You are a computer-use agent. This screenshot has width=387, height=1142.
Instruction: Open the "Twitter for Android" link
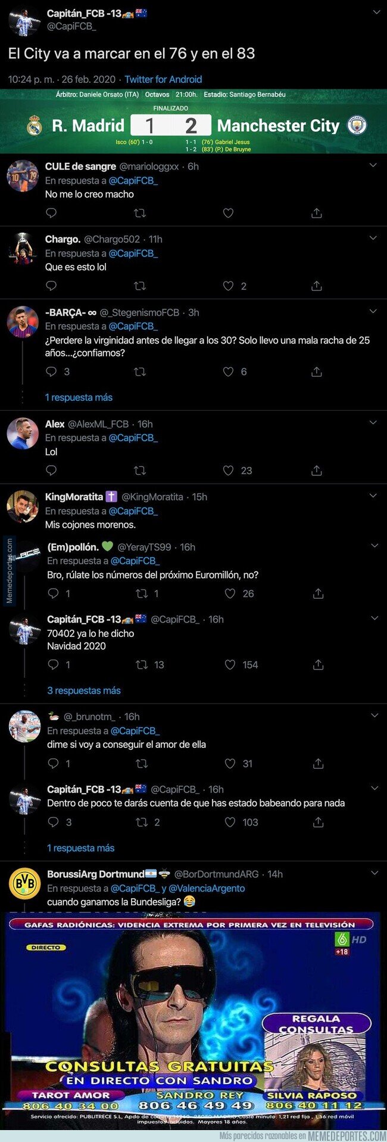pos(163,79)
